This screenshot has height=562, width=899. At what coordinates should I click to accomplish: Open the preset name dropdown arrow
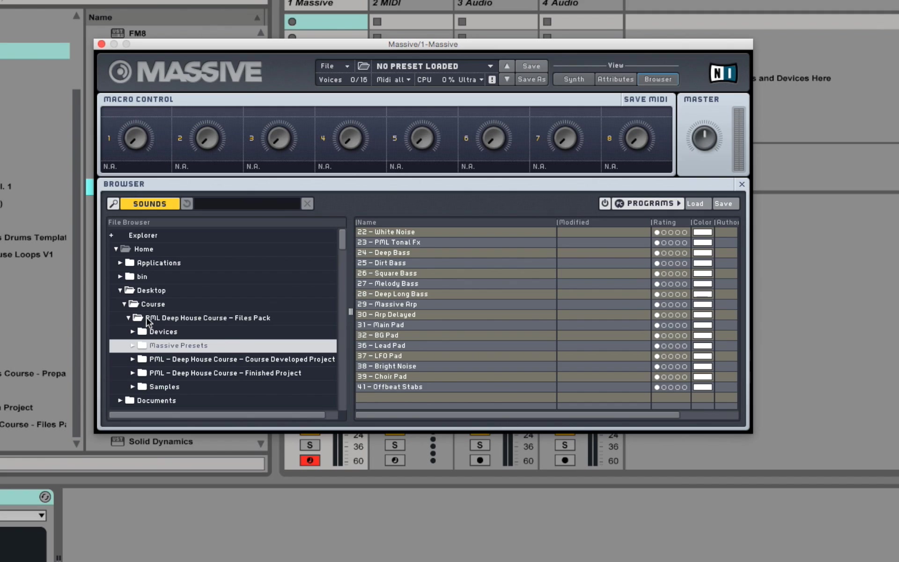(490, 66)
